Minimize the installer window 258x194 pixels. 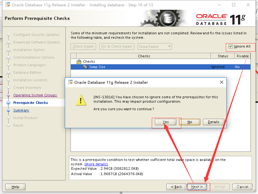click(x=219, y=5)
